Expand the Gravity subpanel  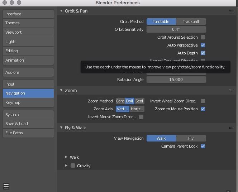(x=66, y=165)
